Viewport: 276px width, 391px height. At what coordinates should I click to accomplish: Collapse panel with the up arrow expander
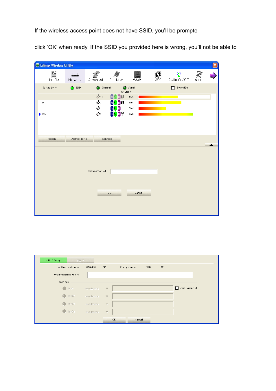click(211, 145)
